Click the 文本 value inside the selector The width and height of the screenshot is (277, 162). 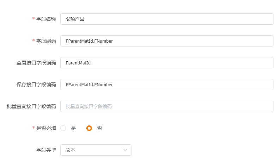(70, 150)
